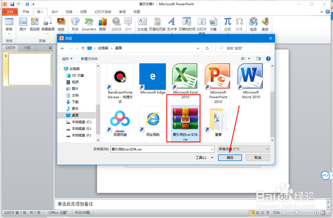
Task: Go up one folder level
Action: coord(83,48)
